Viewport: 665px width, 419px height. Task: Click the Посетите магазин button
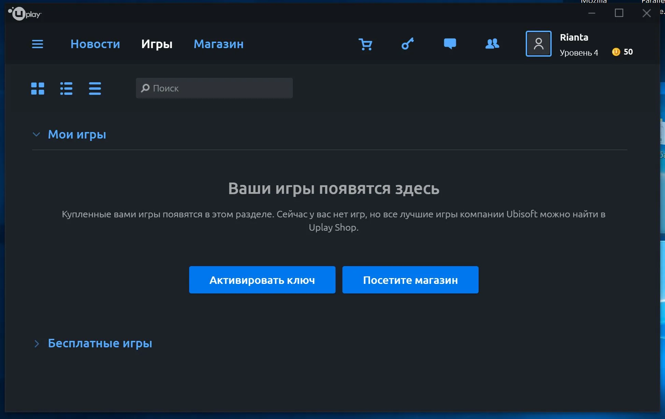click(x=410, y=280)
